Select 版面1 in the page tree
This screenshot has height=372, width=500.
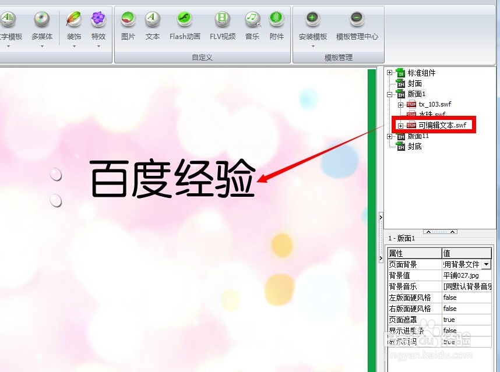tap(417, 94)
